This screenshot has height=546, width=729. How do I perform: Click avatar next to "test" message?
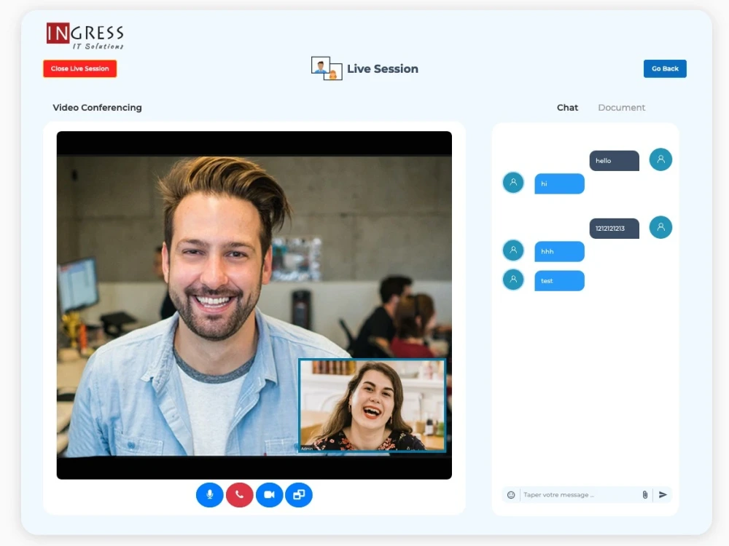(513, 280)
